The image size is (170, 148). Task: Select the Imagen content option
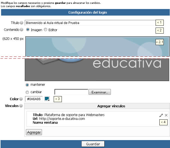click(28, 29)
